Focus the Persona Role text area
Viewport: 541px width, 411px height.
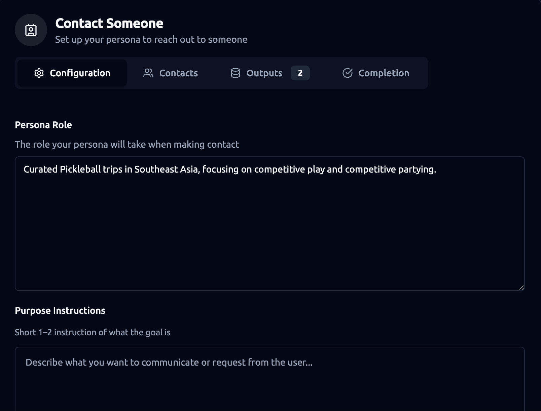[x=269, y=229]
